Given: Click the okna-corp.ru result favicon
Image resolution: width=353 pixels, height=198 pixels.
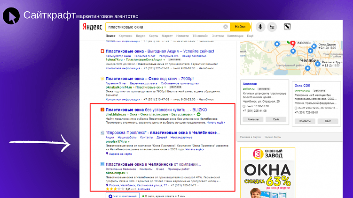Looking at the screenshot, I should [102, 164].
